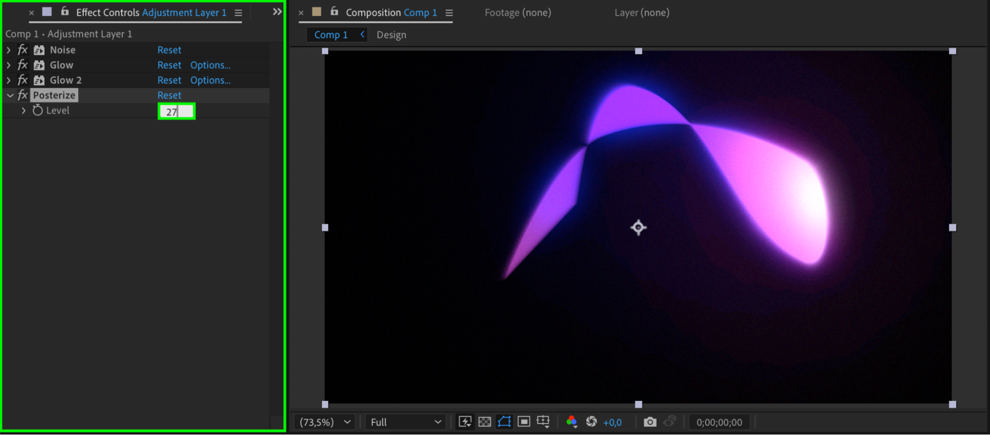Open grid and guide options icon
990x435 pixels.
coord(543,422)
